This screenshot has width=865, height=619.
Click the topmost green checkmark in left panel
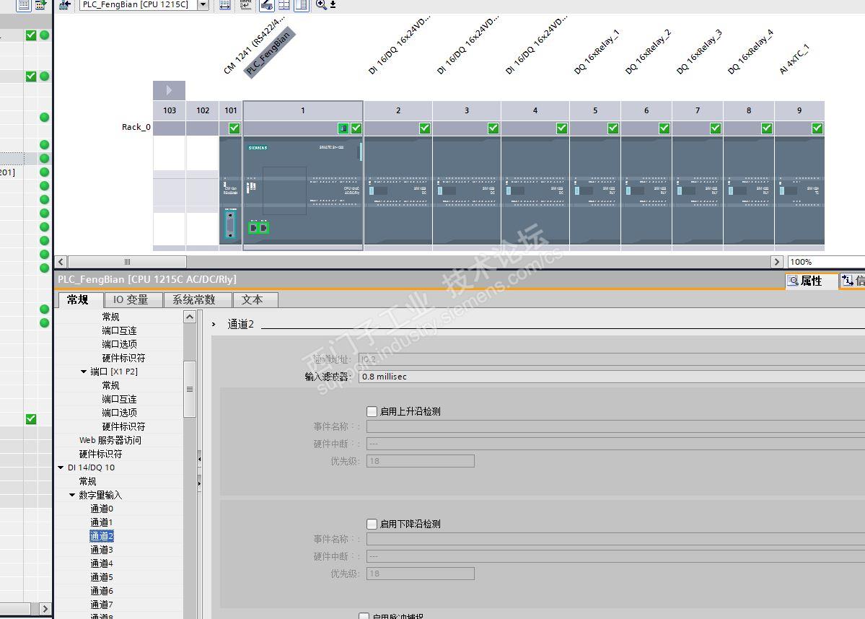point(31,35)
